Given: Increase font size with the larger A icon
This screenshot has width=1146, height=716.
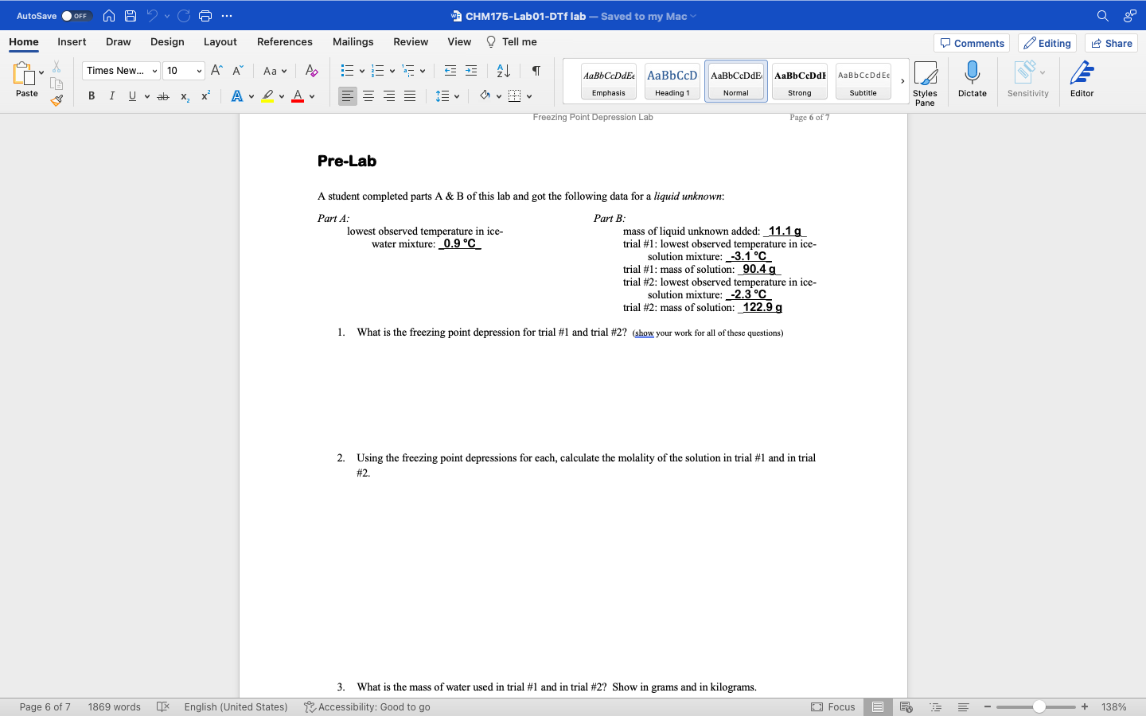Looking at the screenshot, I should pyautogui.click(x=216, y=71).
